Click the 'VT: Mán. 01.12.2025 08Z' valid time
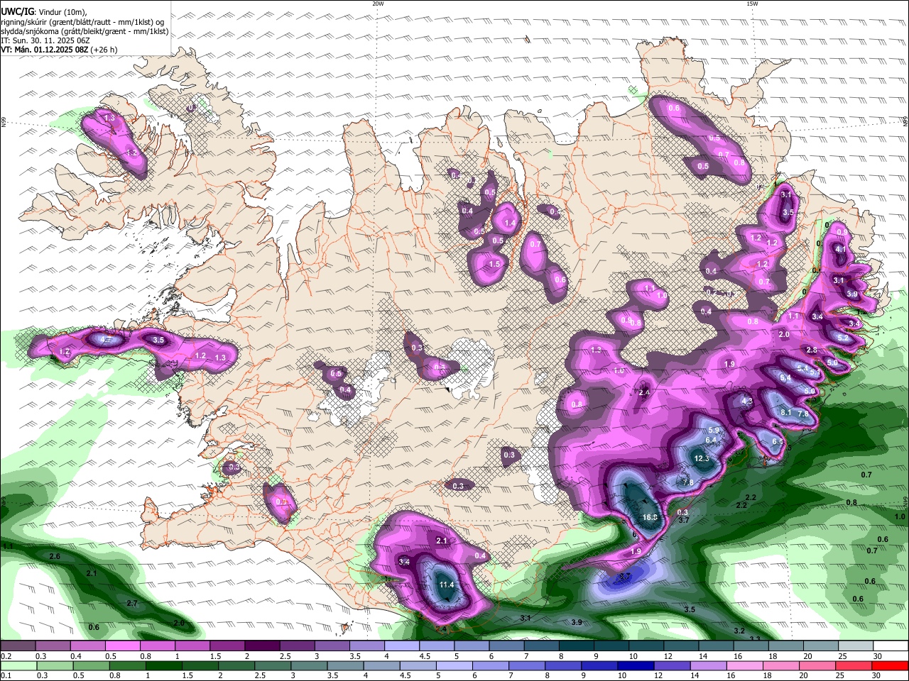Image resolution: width=909 pixels, height=681 pixels. click(44, 50)
